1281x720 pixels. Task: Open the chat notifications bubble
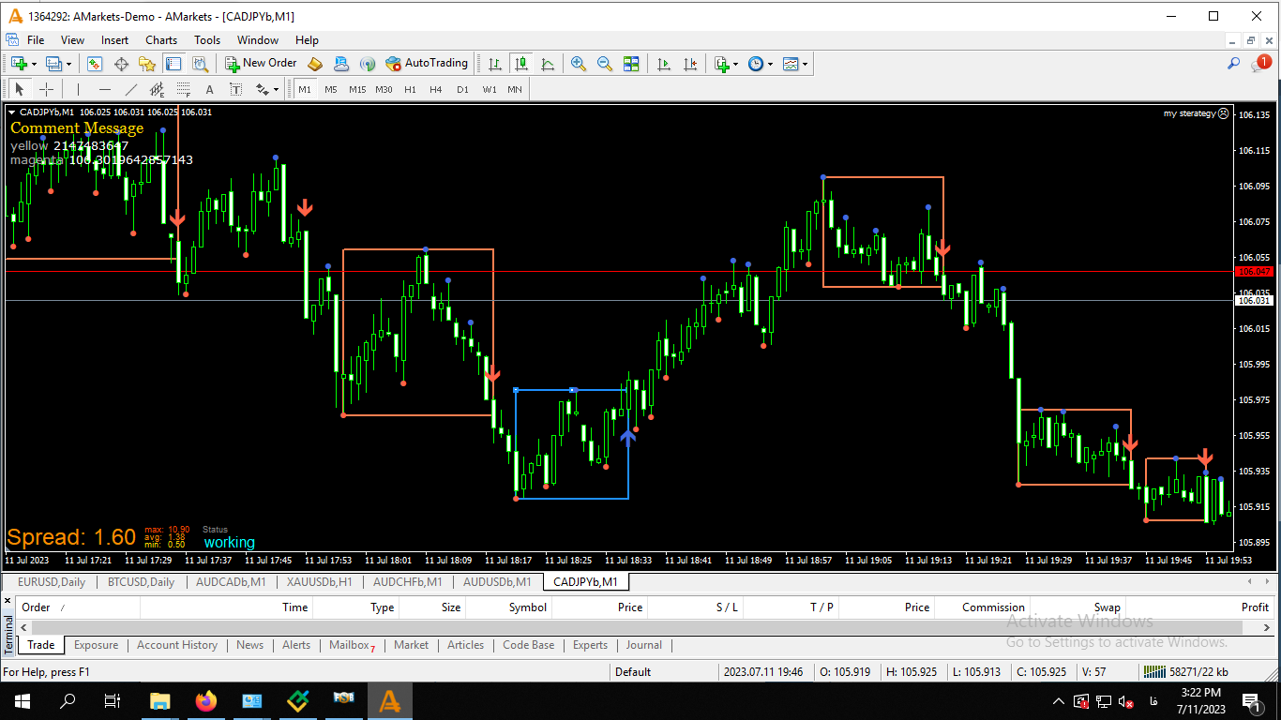coord(1260,63)
